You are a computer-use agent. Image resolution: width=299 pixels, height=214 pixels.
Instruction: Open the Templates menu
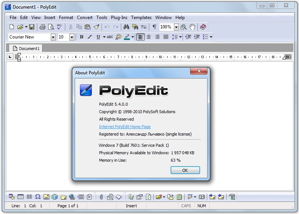point(141,18)
